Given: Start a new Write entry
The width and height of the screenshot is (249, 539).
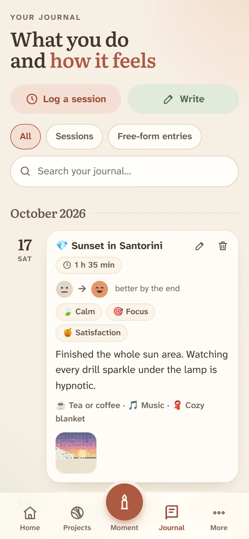Looking at the screenshot, I should click(x=183, y=99).
